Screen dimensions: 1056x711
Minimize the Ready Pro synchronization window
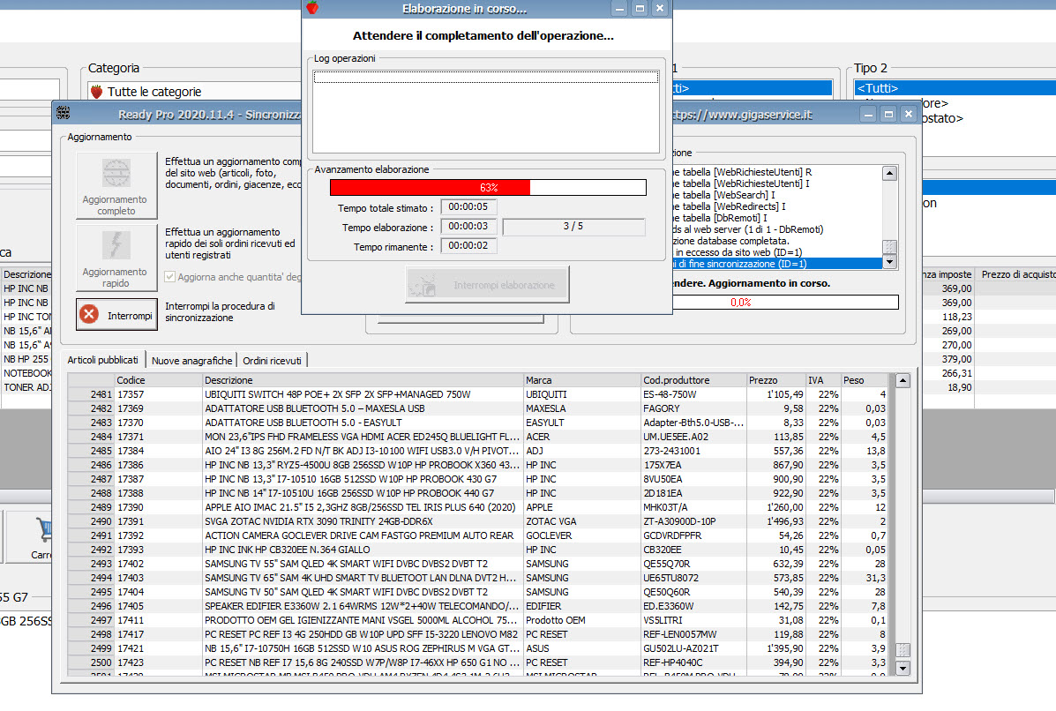point(868,115)
